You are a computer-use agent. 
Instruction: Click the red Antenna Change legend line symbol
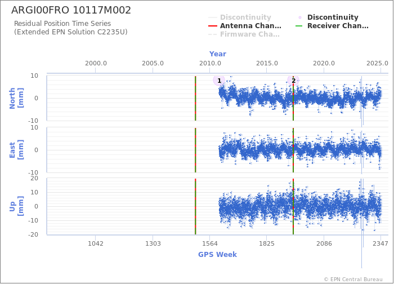tap(213, 26)
